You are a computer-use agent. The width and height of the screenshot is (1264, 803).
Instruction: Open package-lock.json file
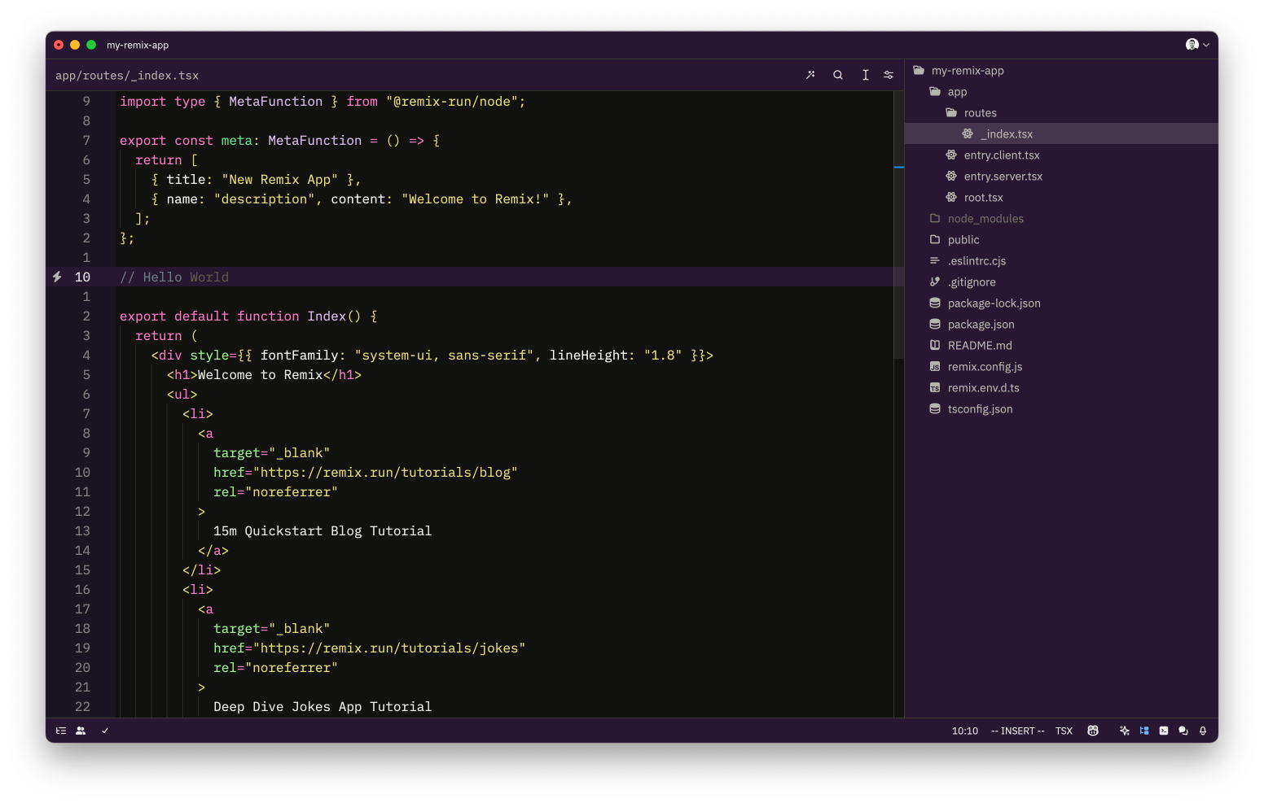pyautogui.click(x=1061, y=303)
